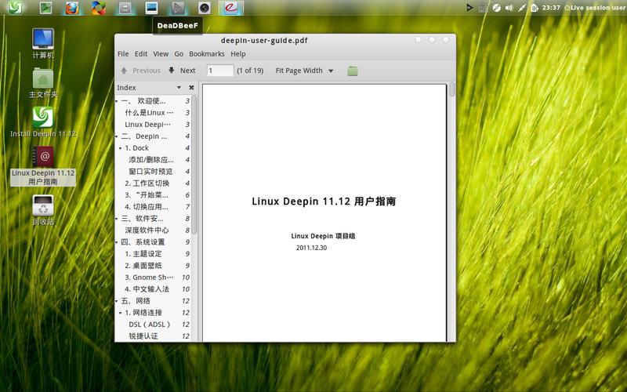627x392 pixels.
Task: Open the Fit Page Width zoom dropdown
Action: 304,71
